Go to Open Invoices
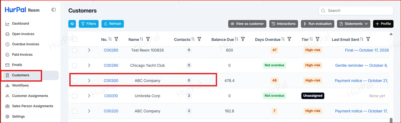The image size is (401, 123). (x=23, y=34)
